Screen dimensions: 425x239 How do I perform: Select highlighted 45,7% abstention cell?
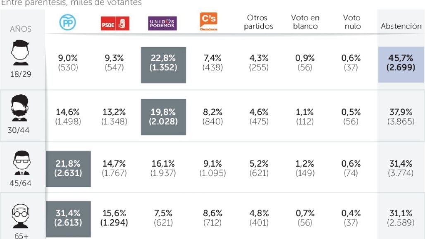(401, 65)
